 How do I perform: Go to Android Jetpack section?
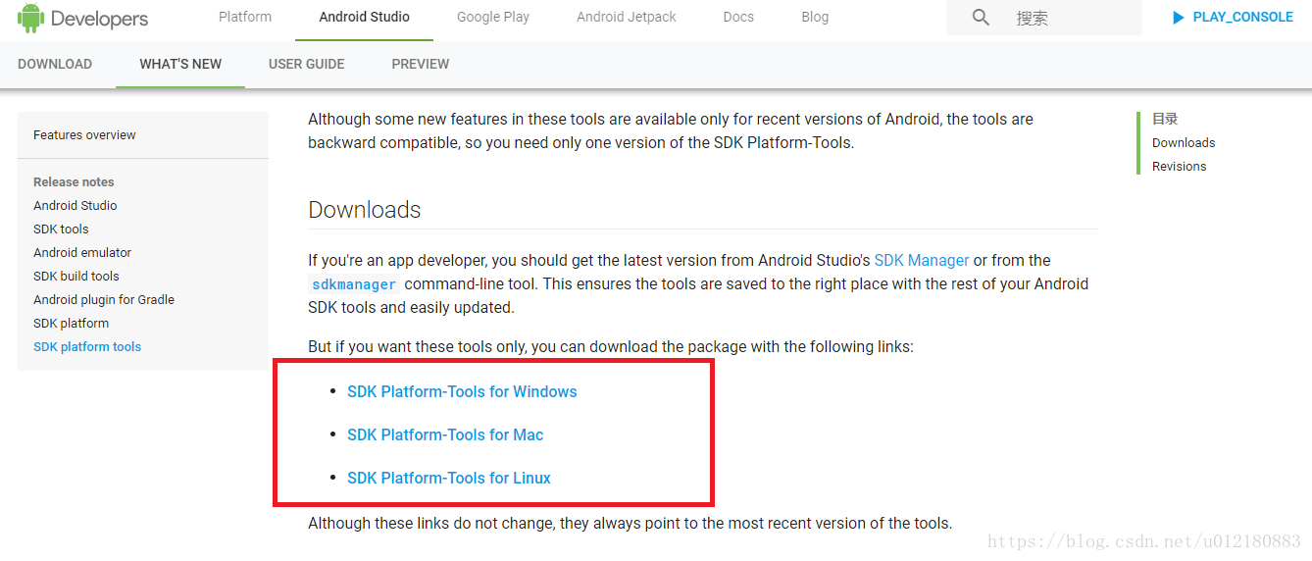(627, 17)
